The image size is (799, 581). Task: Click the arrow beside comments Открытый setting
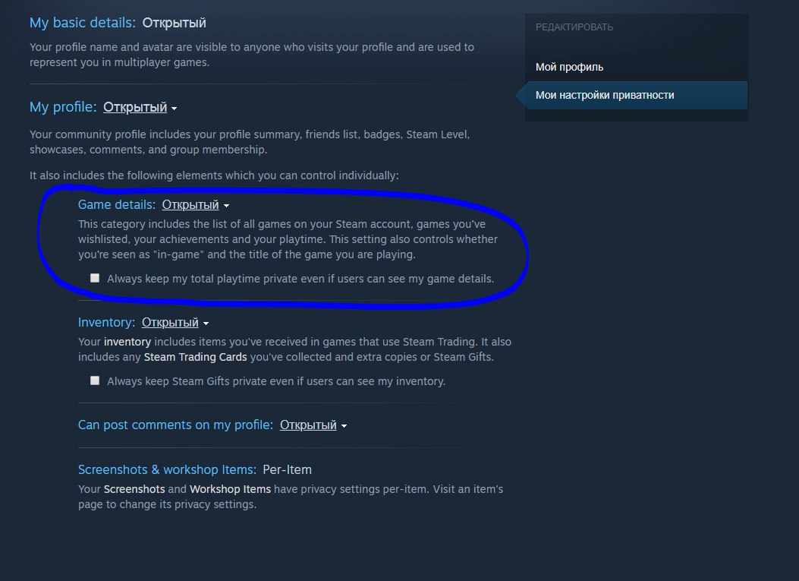[x=344, y=426]
